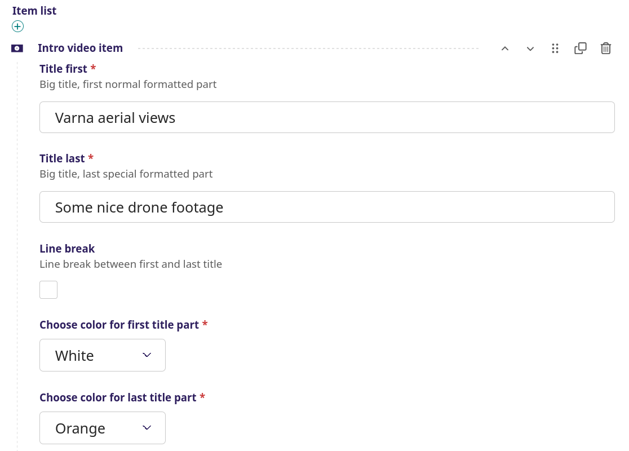Click the Line break label

pyautogui.click(x=67, y=249)
